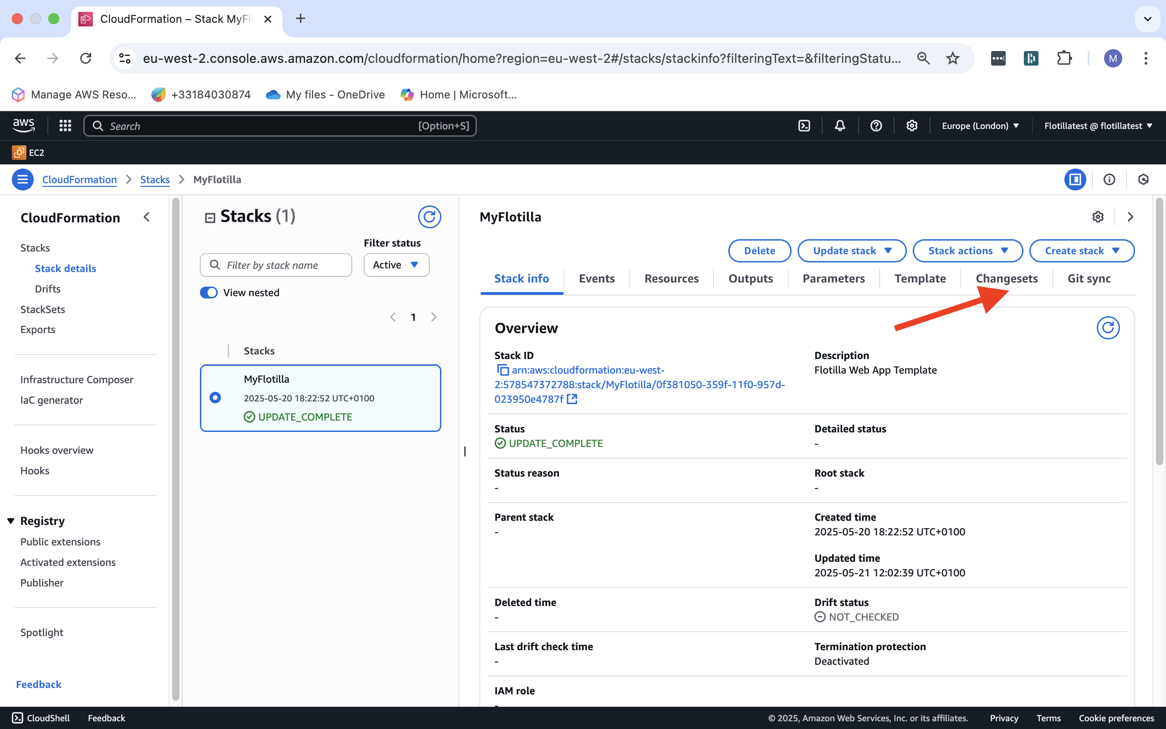
Task: Refresh the Stacks list
Action: 429,216
